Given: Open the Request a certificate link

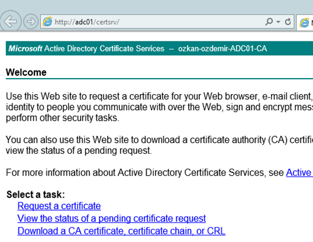Looking at the screenshot, I should click(x=59, y=206).
